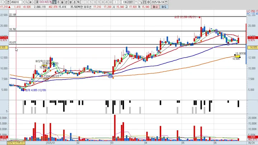Switch the chart to monthly (월) period
The height and width of the screenshot is (145, 258).
click(x=62, y=2)
